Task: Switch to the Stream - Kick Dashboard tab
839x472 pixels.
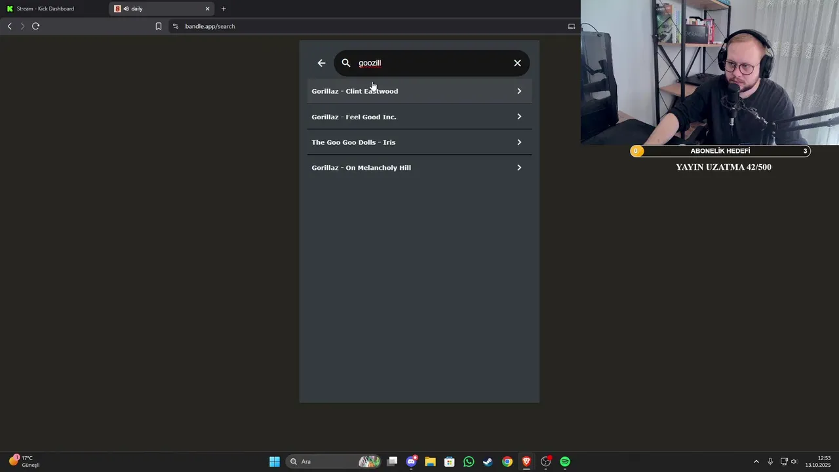Action: (54, 9)
